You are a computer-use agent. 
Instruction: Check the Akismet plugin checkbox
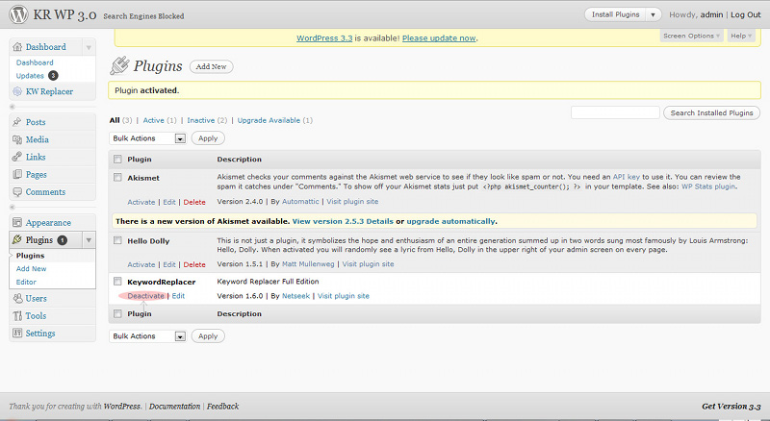tap(117, 177)
